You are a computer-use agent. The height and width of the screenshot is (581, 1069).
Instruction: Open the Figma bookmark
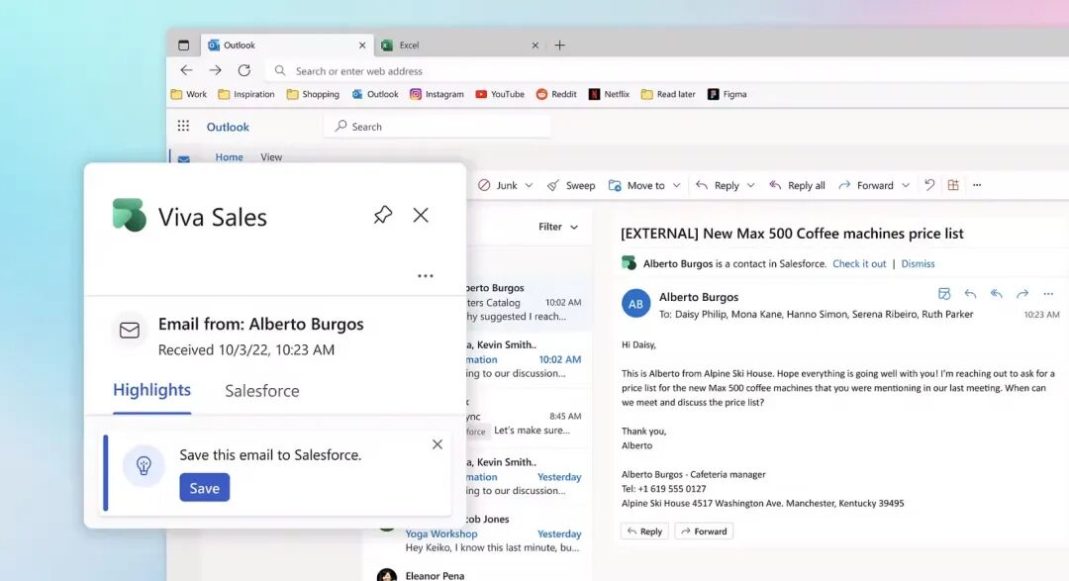tap(728, 94)
